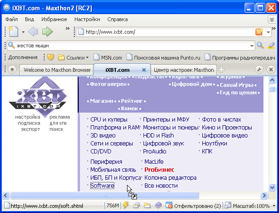The image size is (279, 213).
Task: Click the iXBT logo image
Action: coord(38,97)
